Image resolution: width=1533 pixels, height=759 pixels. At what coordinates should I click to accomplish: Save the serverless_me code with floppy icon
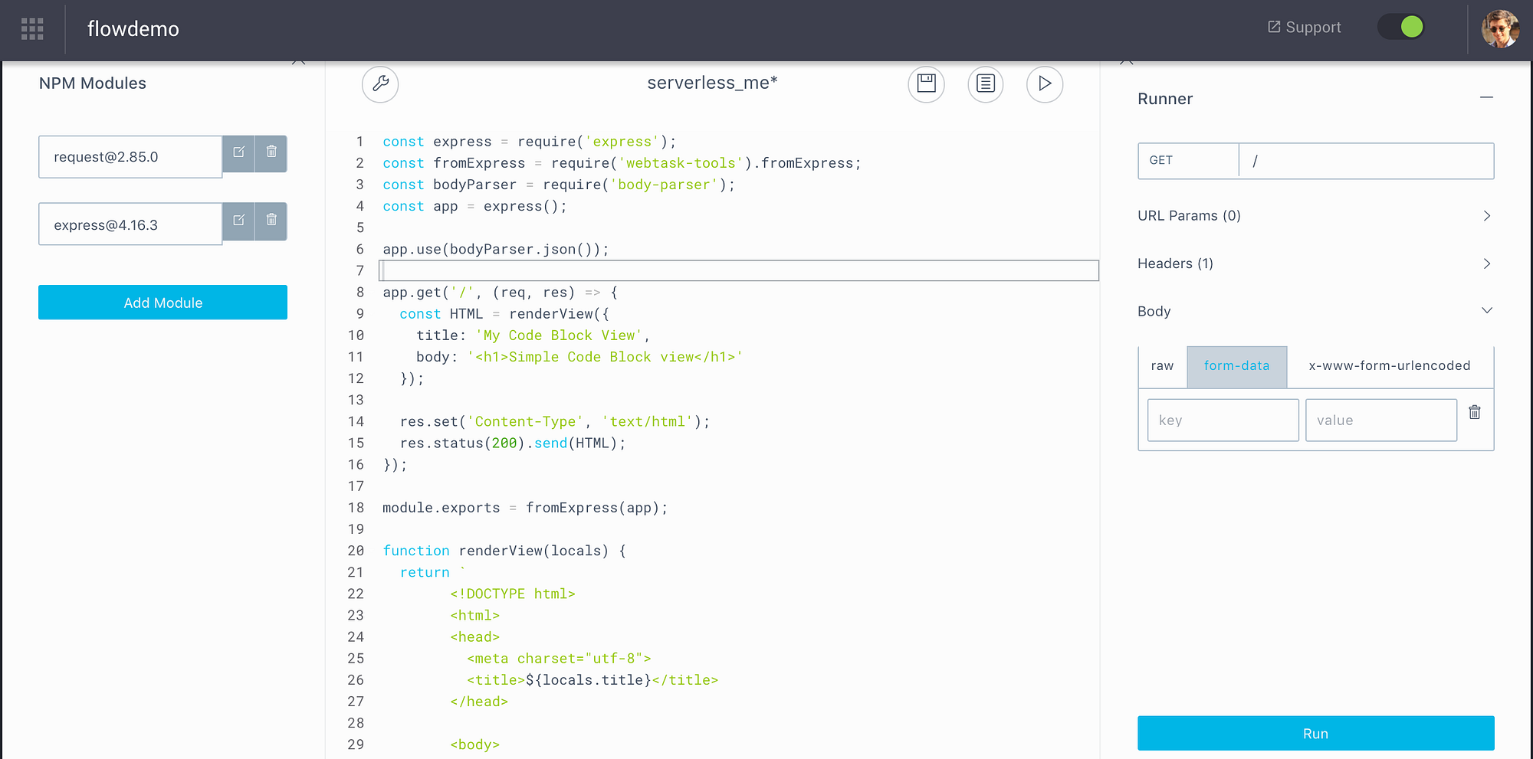925,84
